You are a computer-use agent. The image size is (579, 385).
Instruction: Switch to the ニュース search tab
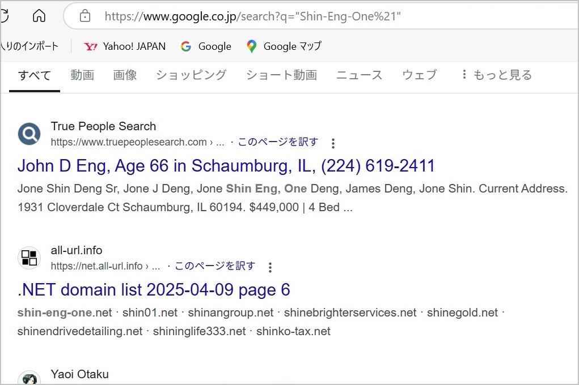point(358,75)
